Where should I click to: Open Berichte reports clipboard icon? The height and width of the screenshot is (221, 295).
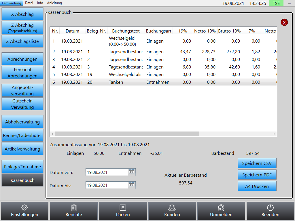(74, 211)
